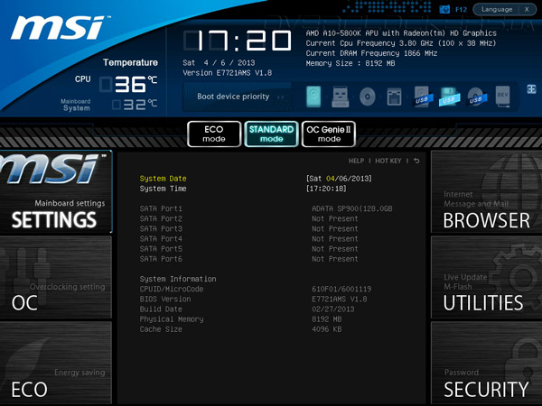Click the Memory Size : 8192 MB header text
This screenshot has width=542, height=406.
pyautogui.click(x=350, y=63)
